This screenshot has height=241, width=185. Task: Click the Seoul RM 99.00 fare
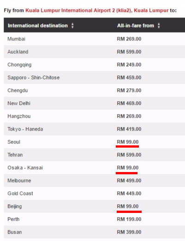click(128, 142)
